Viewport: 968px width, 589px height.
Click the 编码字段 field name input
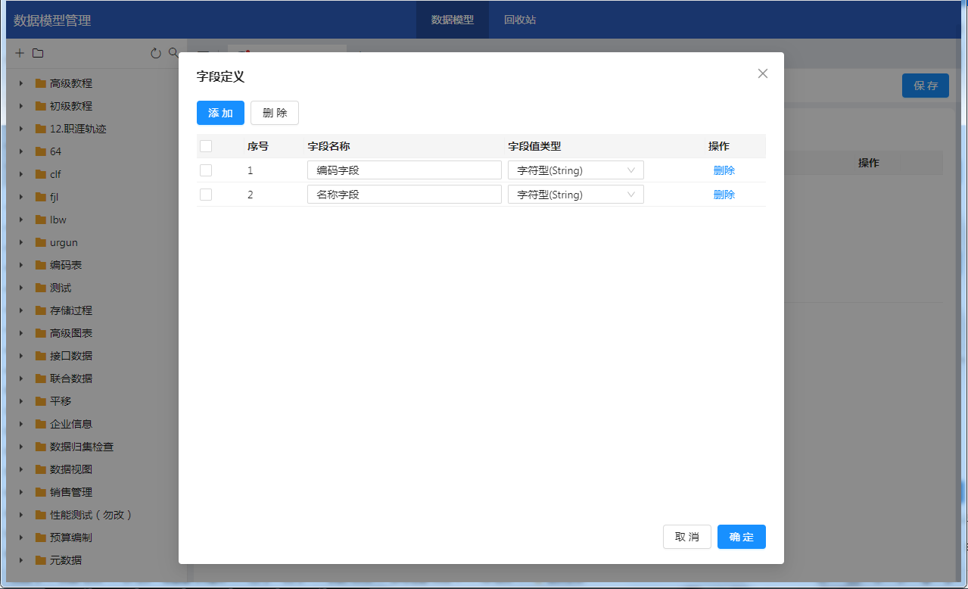[x=404, y=170]
